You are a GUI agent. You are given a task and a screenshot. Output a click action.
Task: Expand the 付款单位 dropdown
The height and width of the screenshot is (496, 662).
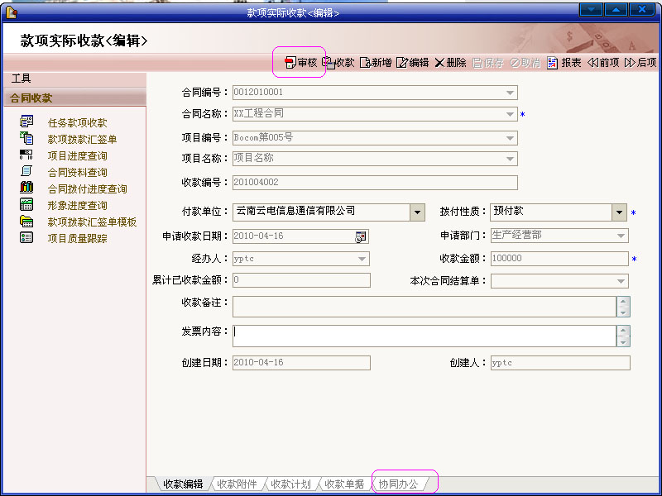point(418,212)
